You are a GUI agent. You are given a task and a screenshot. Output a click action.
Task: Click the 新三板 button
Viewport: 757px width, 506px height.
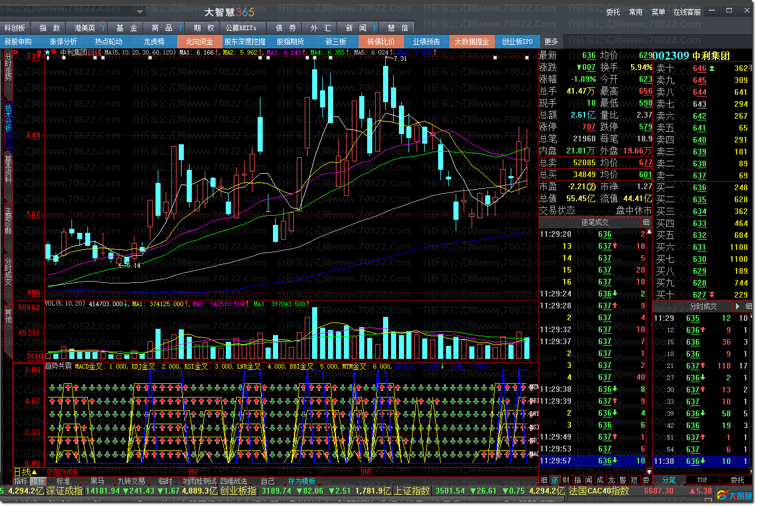[x=335, y=41]
